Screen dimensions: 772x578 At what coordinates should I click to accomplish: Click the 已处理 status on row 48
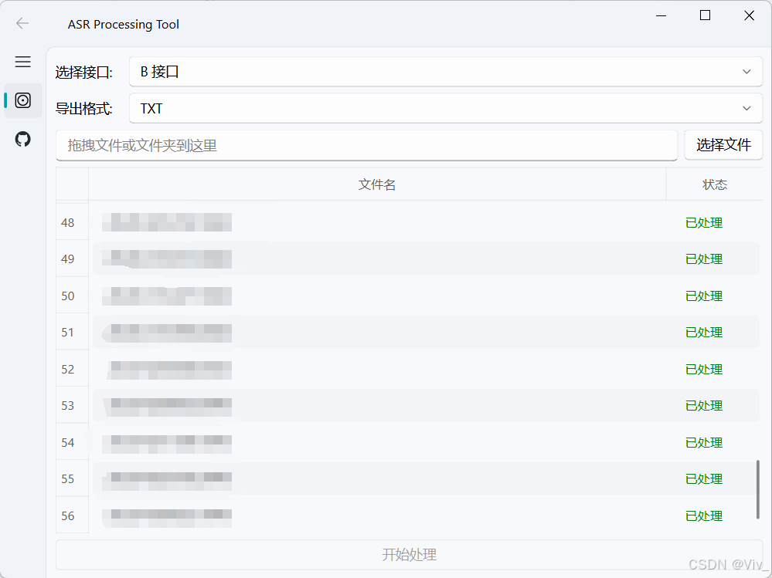(703, 222)
